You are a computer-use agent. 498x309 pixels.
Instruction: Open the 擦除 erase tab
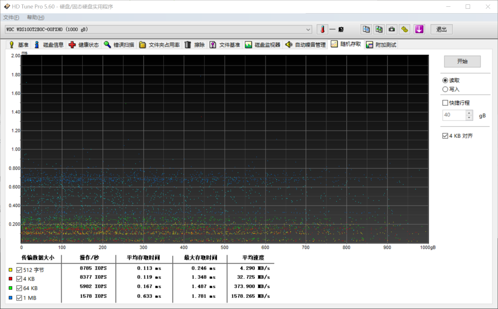195,45
